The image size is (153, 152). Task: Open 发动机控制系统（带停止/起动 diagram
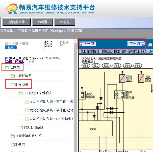point(52,110)
